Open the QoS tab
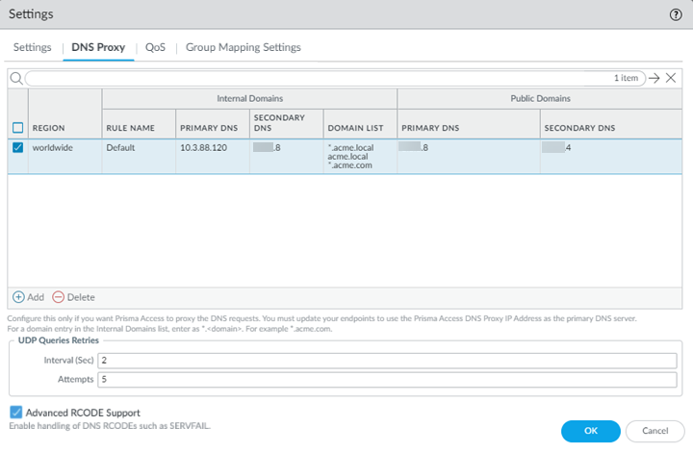Viewport: 693px width, 452px height. (x=156, y=47)
